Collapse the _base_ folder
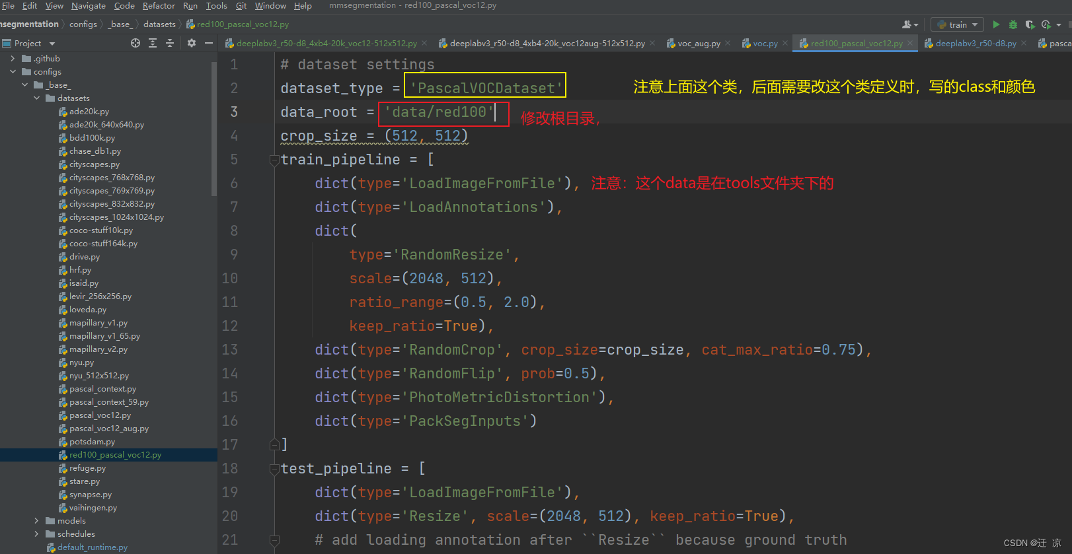 (25, 85)
